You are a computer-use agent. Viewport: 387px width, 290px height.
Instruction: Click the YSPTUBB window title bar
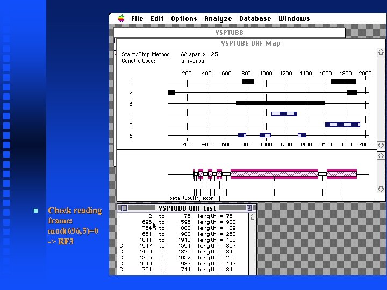click(230, 33)
